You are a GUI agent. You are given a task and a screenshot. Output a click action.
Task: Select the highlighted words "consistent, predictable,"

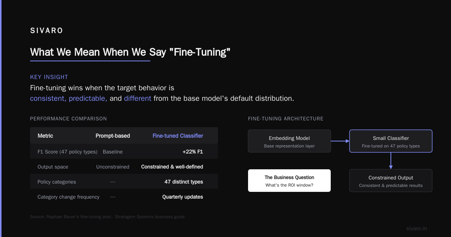click(68, 99)
